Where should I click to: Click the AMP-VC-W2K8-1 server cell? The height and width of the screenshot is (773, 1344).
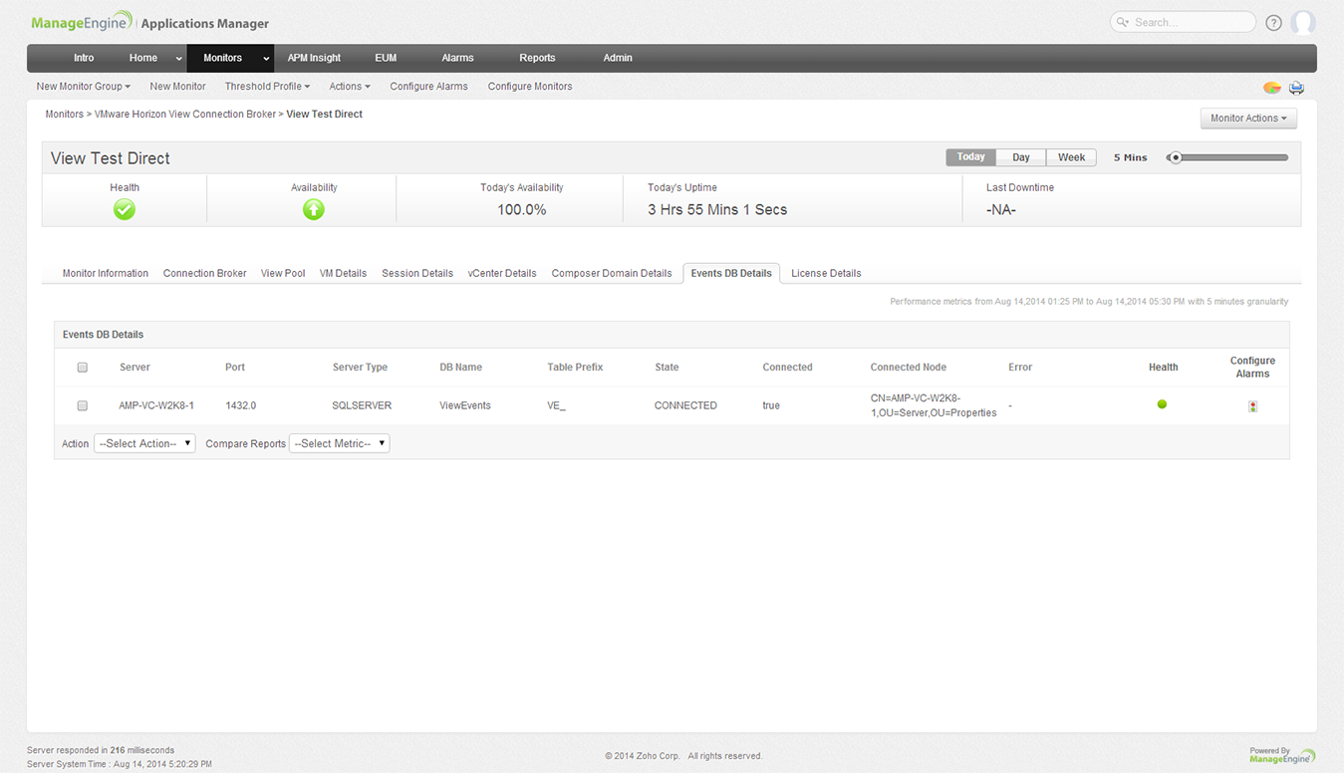point(156,405)
